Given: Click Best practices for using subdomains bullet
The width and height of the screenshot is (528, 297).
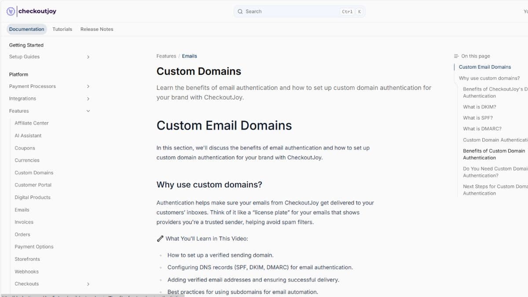Looking at the screenshot, I should pos(242,292).
